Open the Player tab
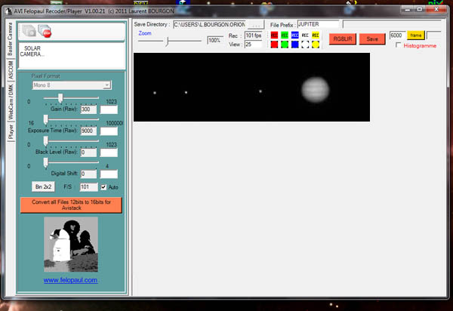Screen dimensions: 453x311 [x=11, y=131]
